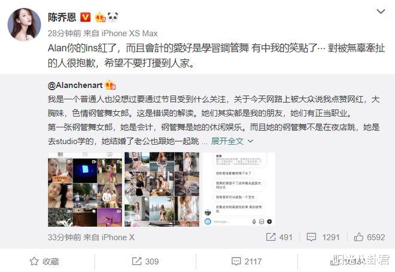Viewport: 395px width, 272px height.
Task: Click the panda badge icon
Action: pyautogui.click(x=113, y=17)
